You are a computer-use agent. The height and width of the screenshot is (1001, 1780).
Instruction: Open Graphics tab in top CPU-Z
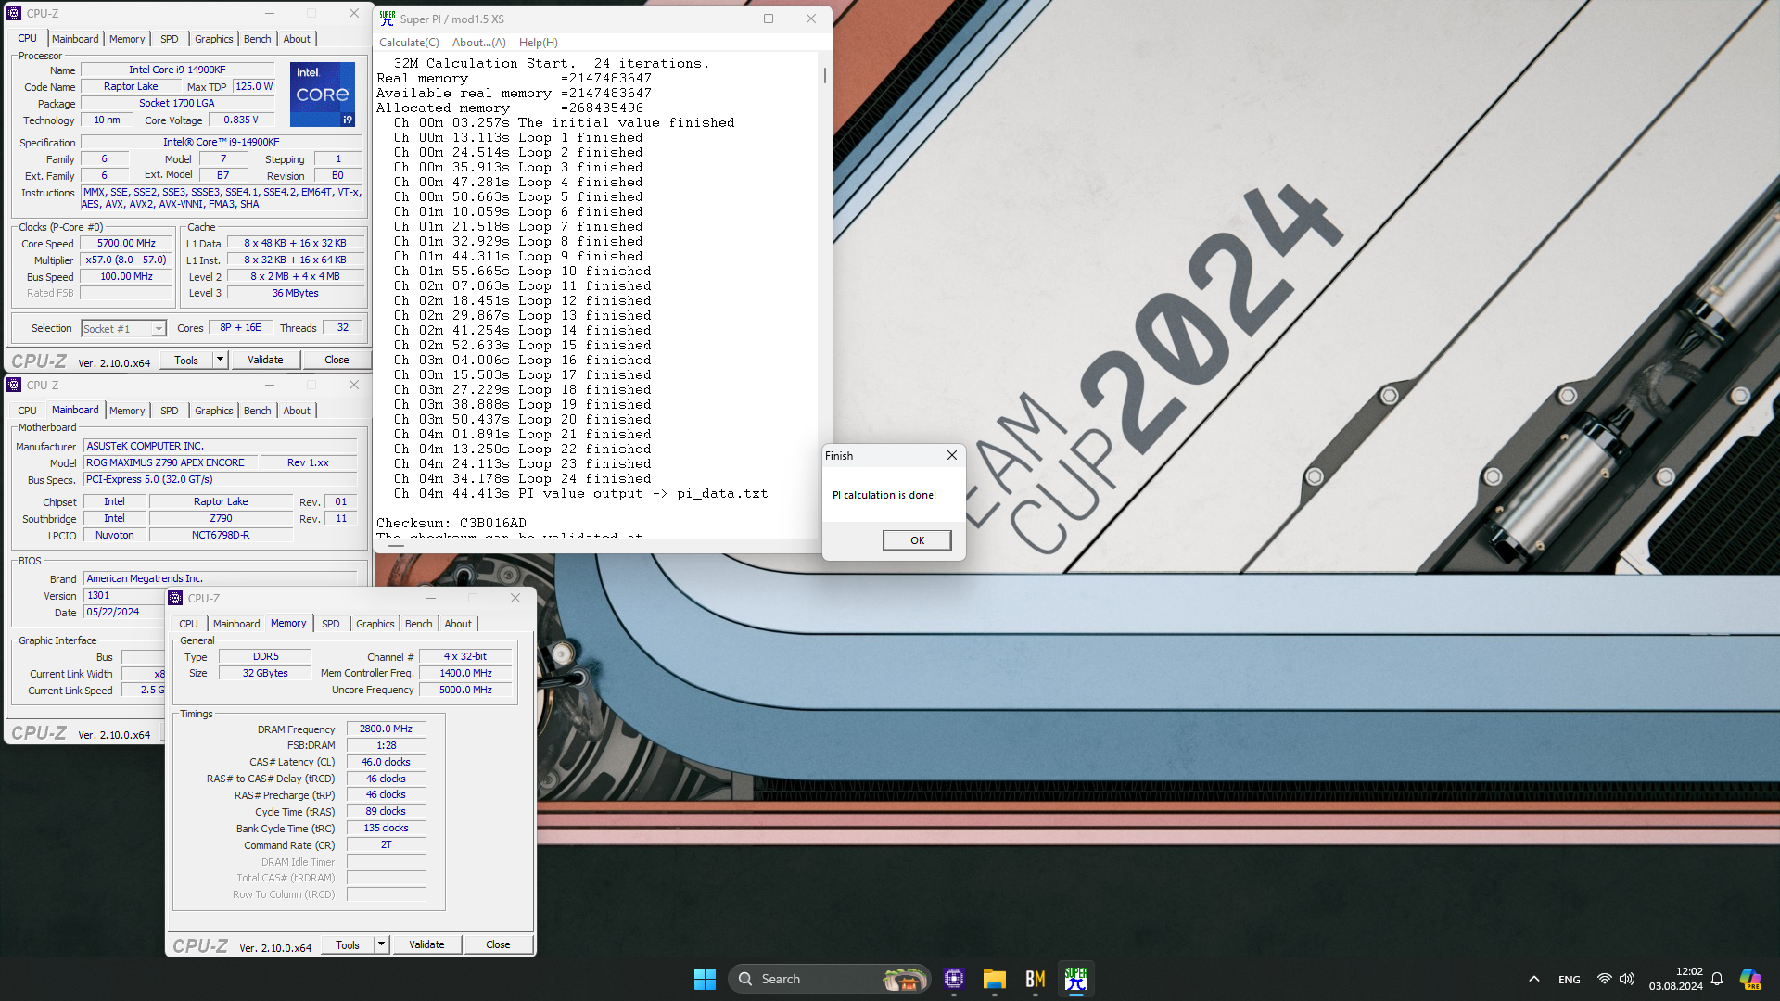click(213, 39)
